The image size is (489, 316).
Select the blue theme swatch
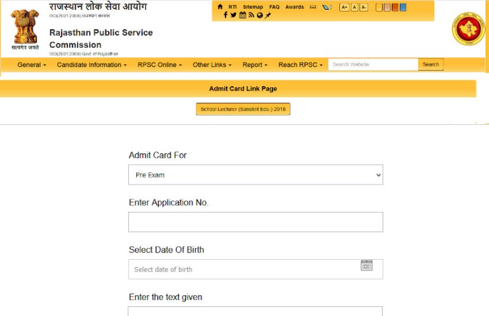coord(403,7)
